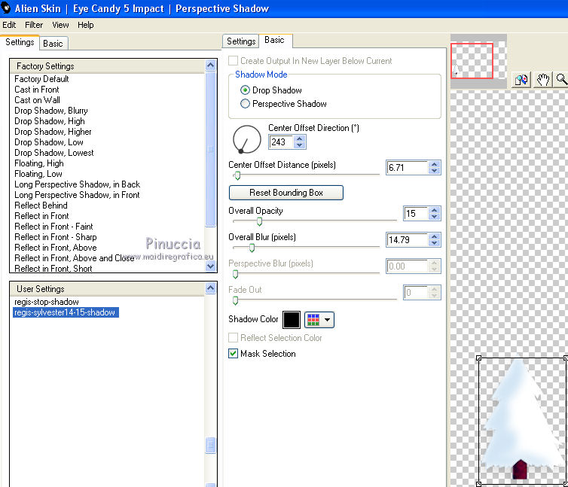Click the Overall Opacity slider handle
This screenshot has width=568, height=487.
259,221
